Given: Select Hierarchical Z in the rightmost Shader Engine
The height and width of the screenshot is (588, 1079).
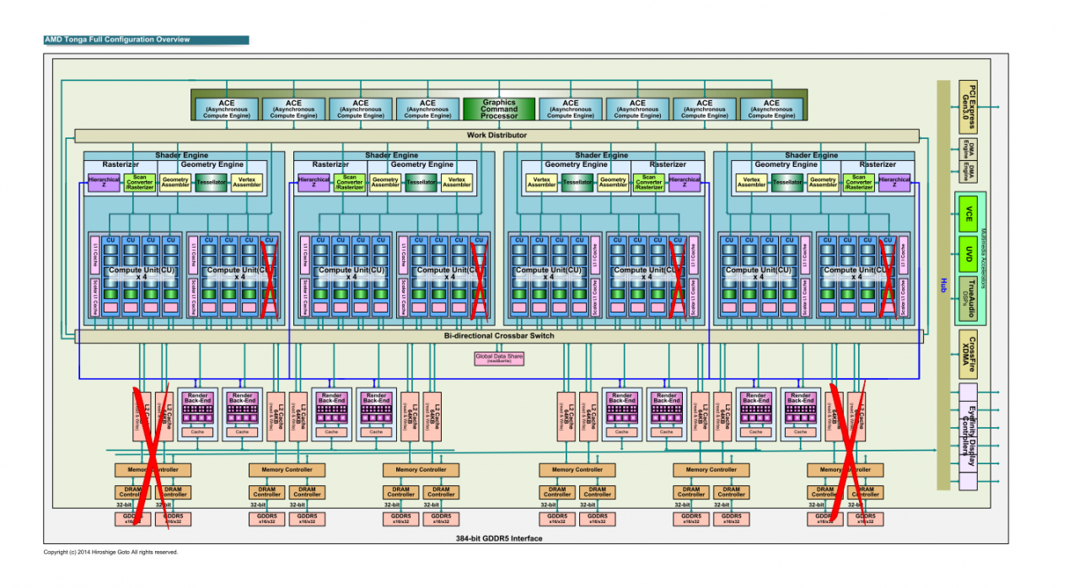Looking at the screenshot, I should (x=894, y=182).
